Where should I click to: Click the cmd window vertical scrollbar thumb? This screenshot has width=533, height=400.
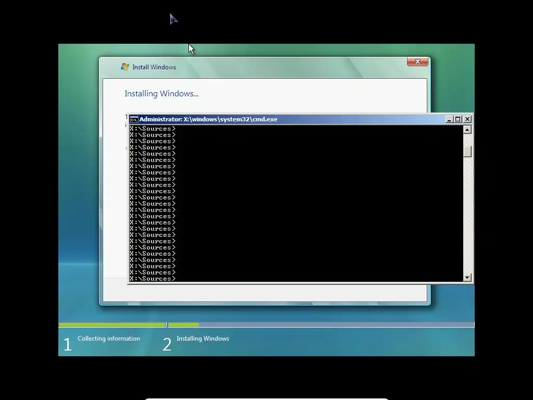pyautogui.click(x=467, y=152)
